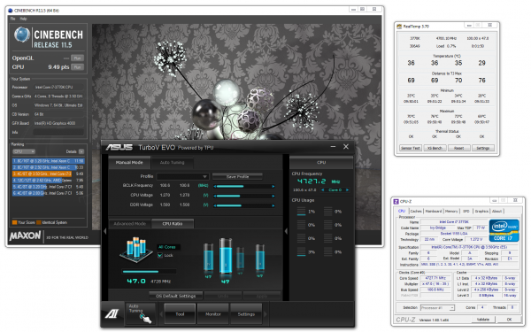Open the Caches tab in CPU-Z
Image resolution: width=531 pixels, height=332 pixels.
(416, 211)
